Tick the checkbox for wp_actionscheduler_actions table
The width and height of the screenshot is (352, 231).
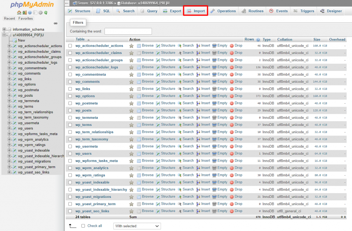click(70, 46)
